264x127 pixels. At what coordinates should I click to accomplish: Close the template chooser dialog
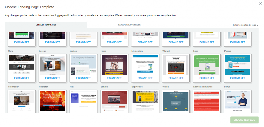pyautogui.click(x=260, y=4)
